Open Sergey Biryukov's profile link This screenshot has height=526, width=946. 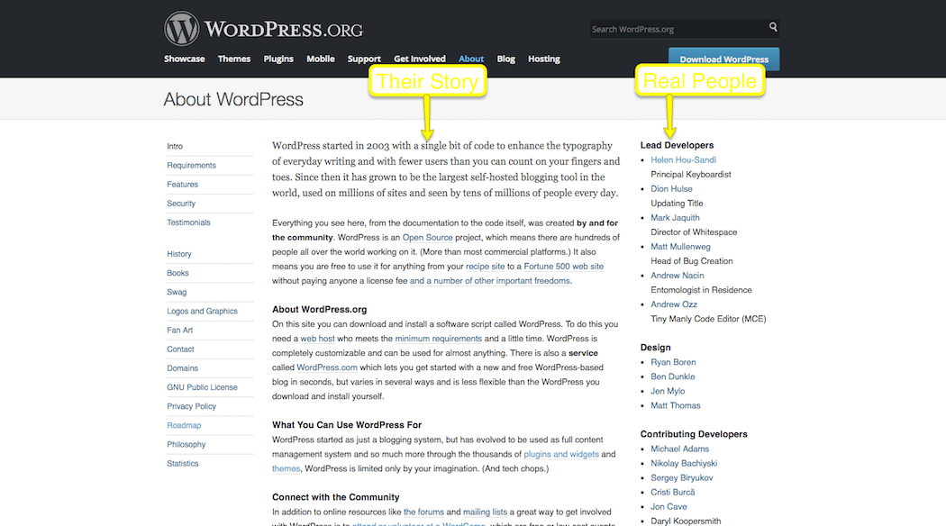[x=682, y=479]
